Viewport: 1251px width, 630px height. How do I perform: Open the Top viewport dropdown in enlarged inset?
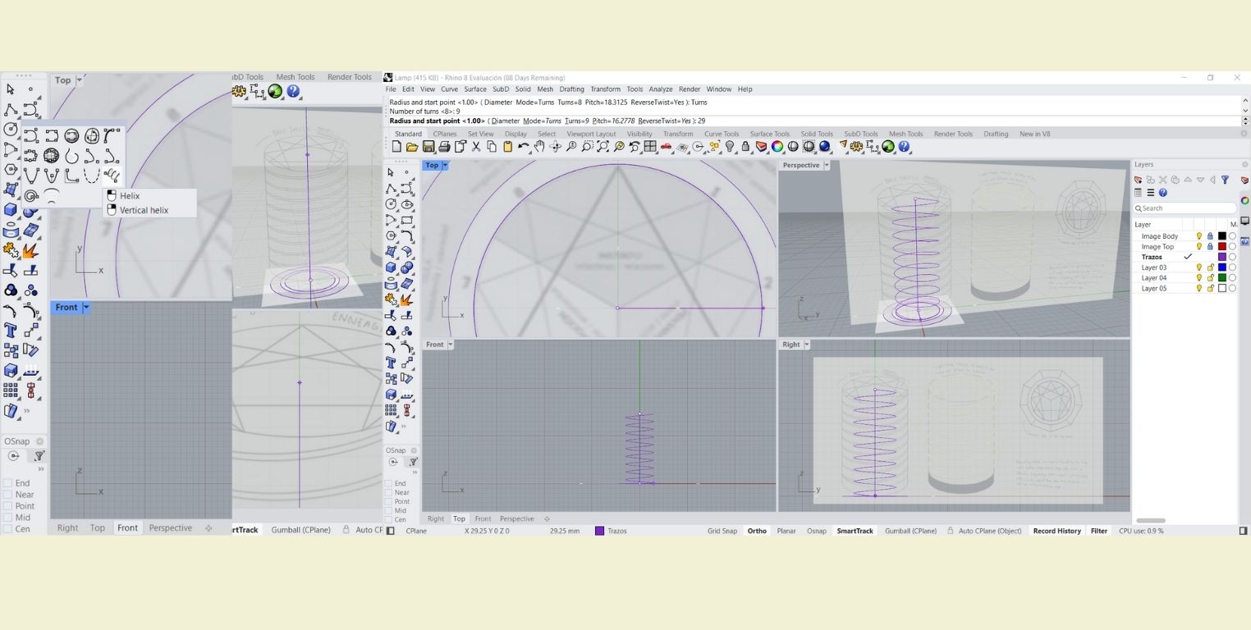(x=79, y=80)
